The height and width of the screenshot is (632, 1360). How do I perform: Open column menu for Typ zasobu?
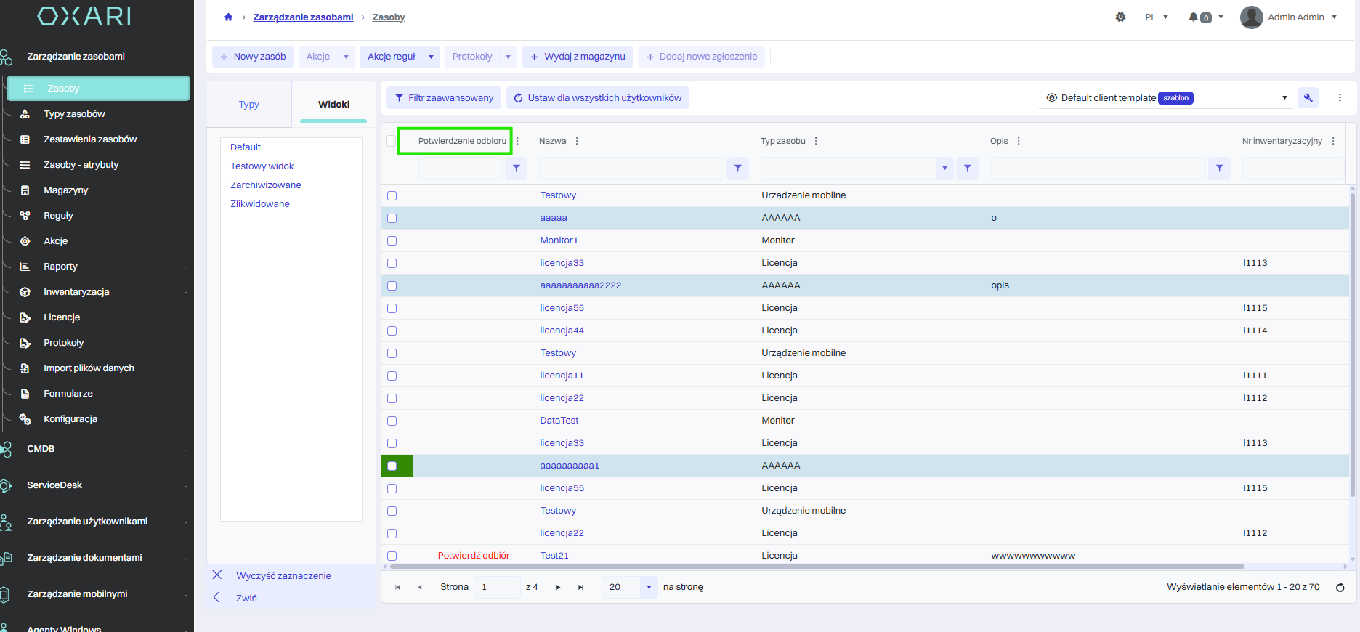click(816, 141)
